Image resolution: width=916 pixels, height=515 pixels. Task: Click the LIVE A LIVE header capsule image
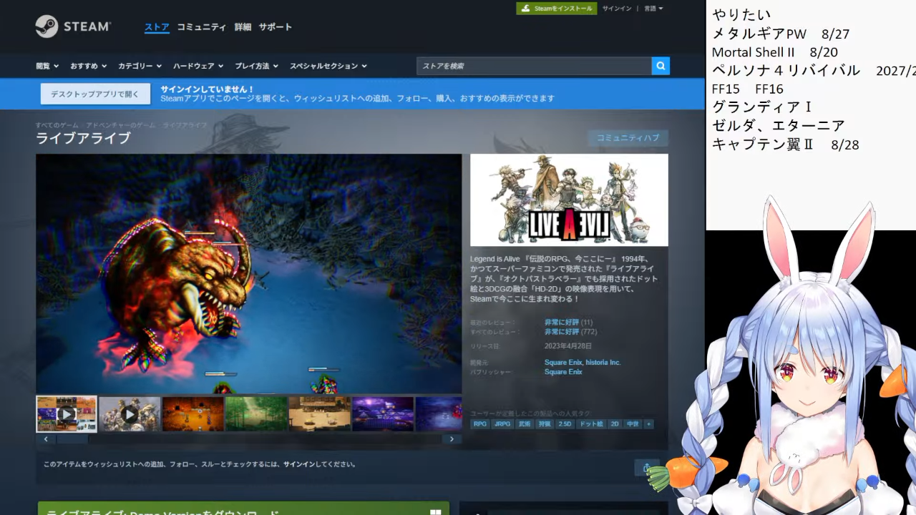[x=569, y=200]
